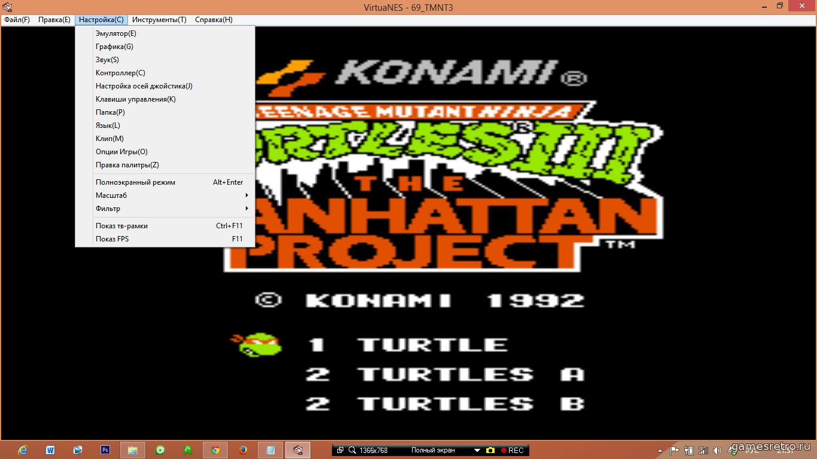The image size is (817, 459).
Task: Toggle Полноэкранный режим fullscreen mode
Action: click(x=165, y=182)
